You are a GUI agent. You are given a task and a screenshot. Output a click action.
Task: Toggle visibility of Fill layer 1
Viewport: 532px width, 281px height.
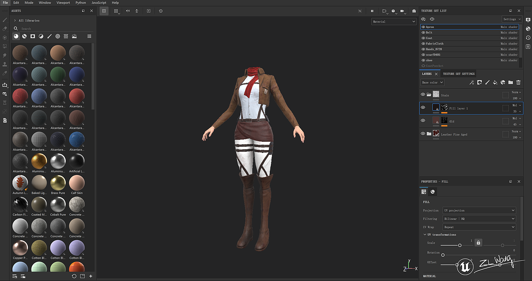pyautogui.click(x=423, y=108)
